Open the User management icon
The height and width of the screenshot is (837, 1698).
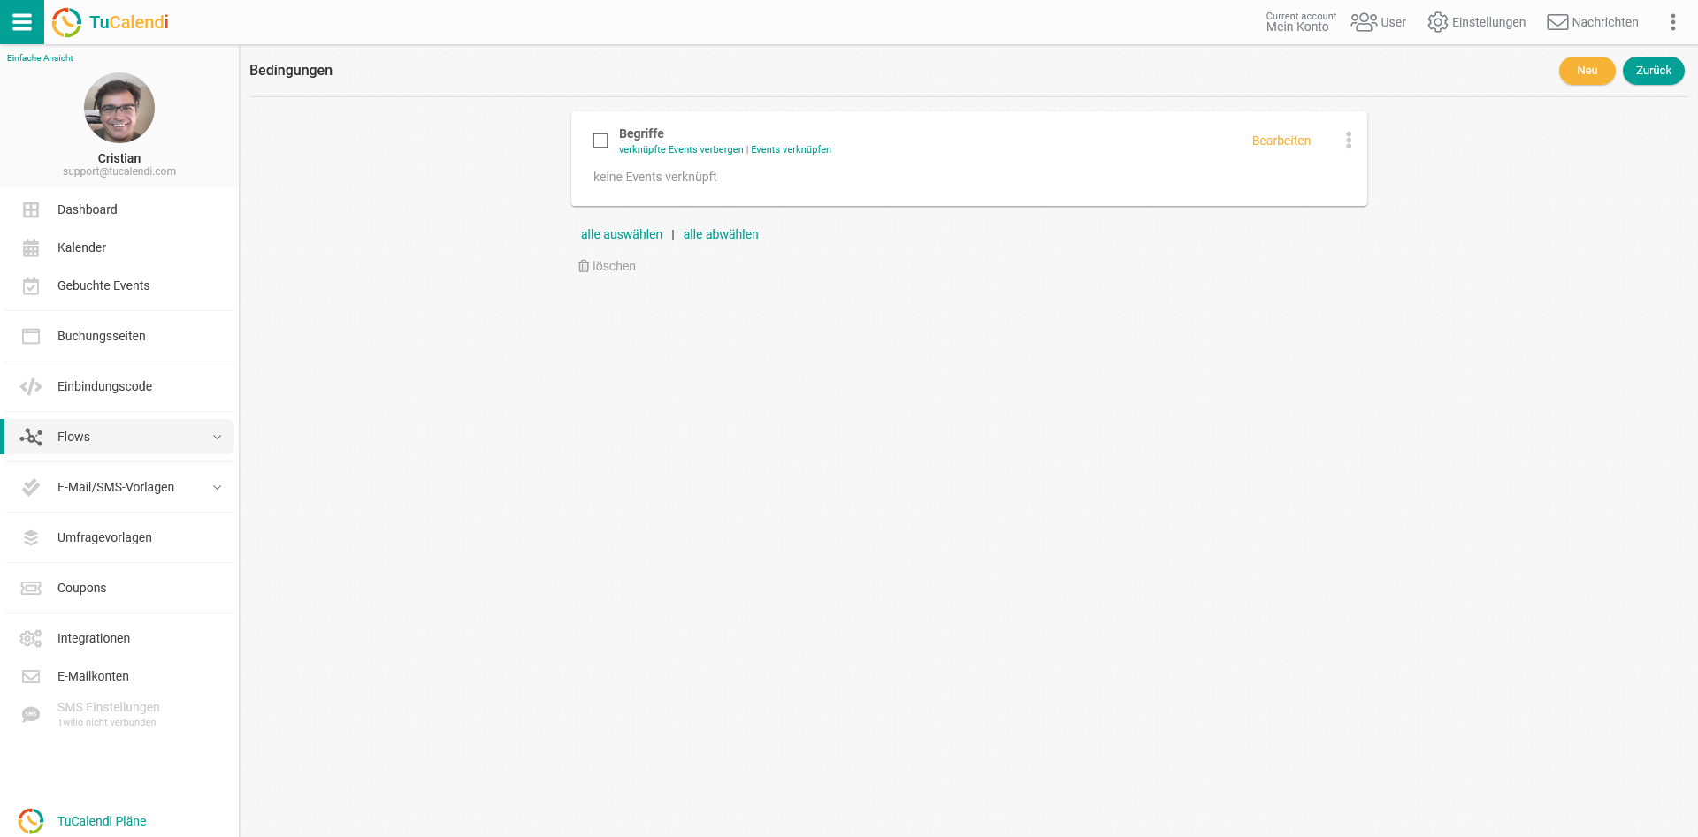(1363, 22)
